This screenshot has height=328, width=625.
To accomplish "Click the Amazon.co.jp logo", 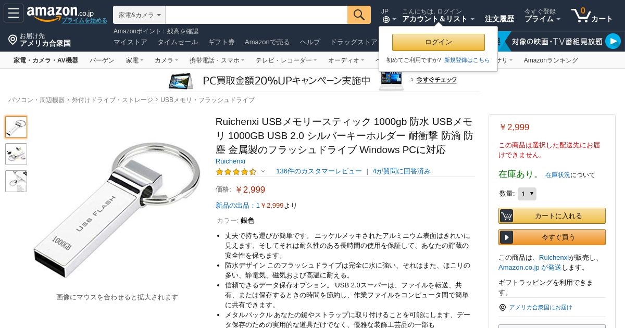I will [60, 13].
